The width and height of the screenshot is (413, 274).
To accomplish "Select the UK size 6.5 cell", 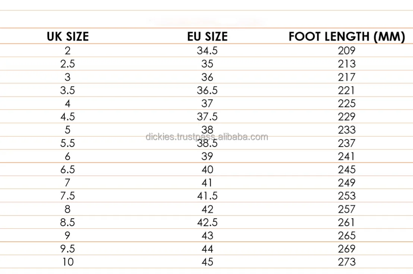I will [x=67, y=170].
